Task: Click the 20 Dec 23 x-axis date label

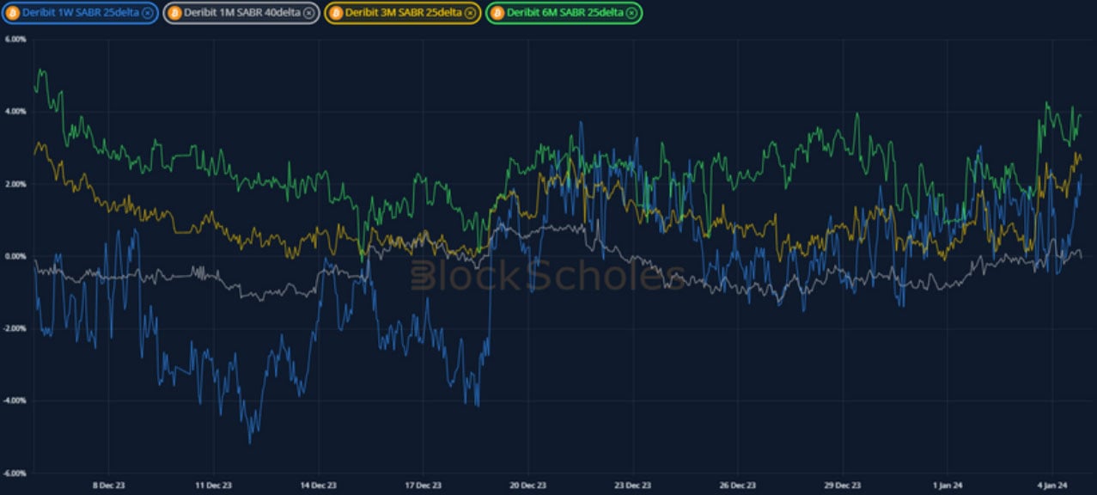Action: click(527, 485)
